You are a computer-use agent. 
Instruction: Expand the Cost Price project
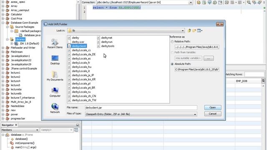(x=3, y=18)
